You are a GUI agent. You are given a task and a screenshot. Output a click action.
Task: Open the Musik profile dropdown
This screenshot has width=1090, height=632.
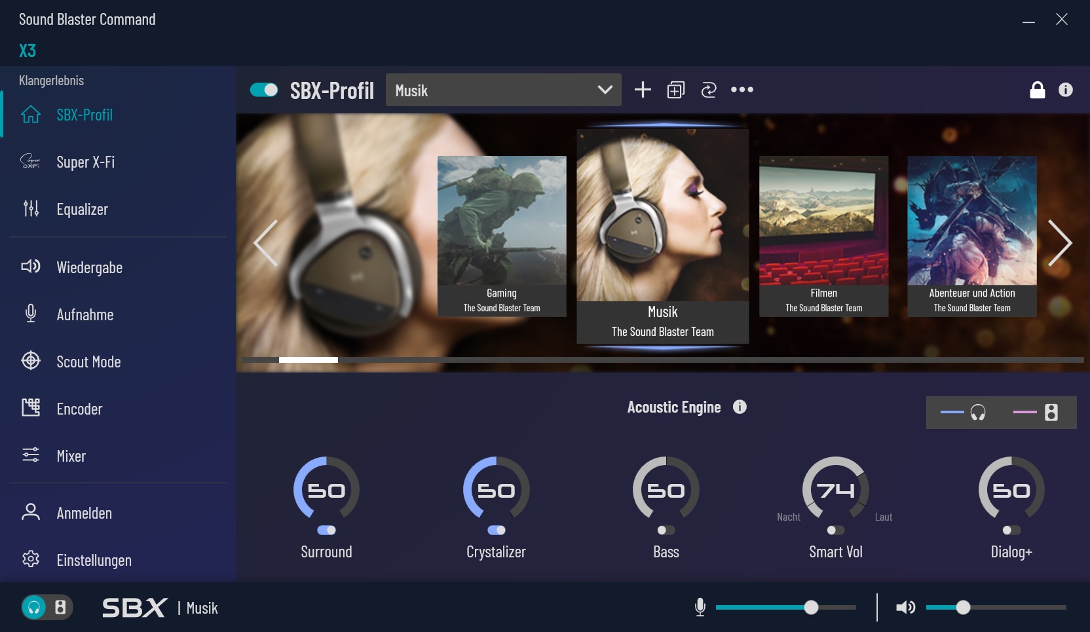click(x=503, y=90)
